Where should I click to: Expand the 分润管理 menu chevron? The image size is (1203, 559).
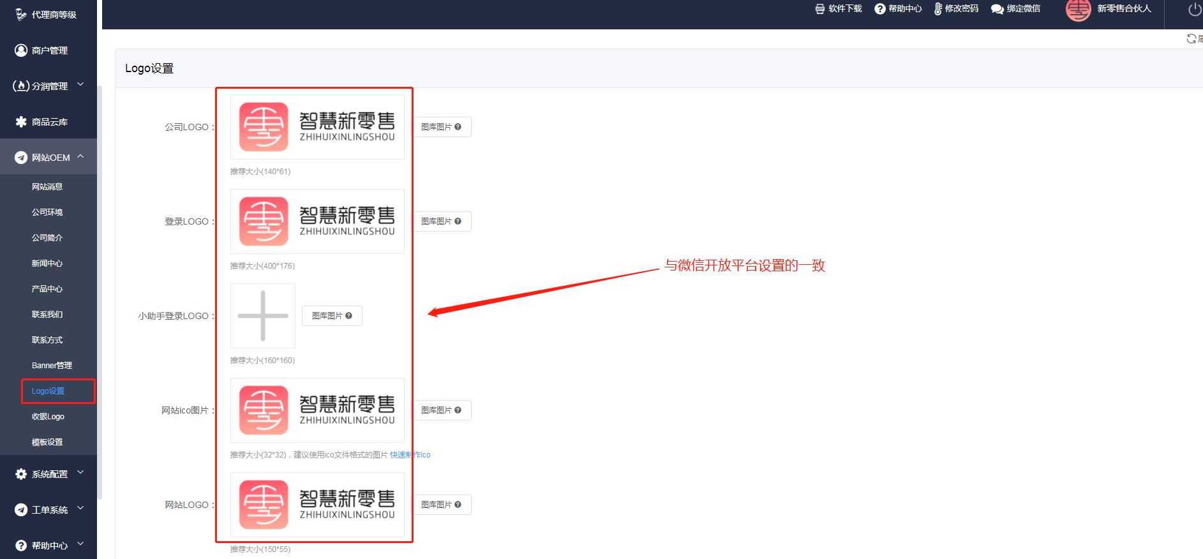(x=80, y=84)
